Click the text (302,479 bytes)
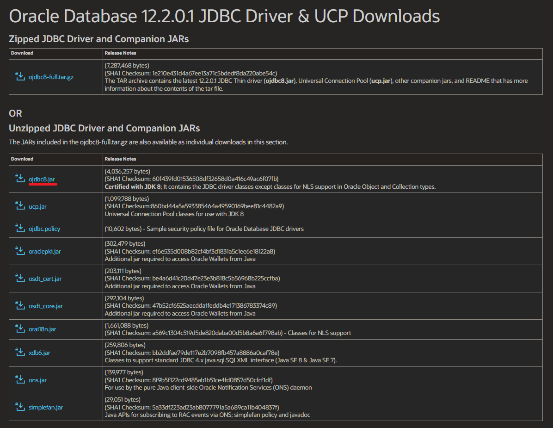 click(x=125, y=243)
